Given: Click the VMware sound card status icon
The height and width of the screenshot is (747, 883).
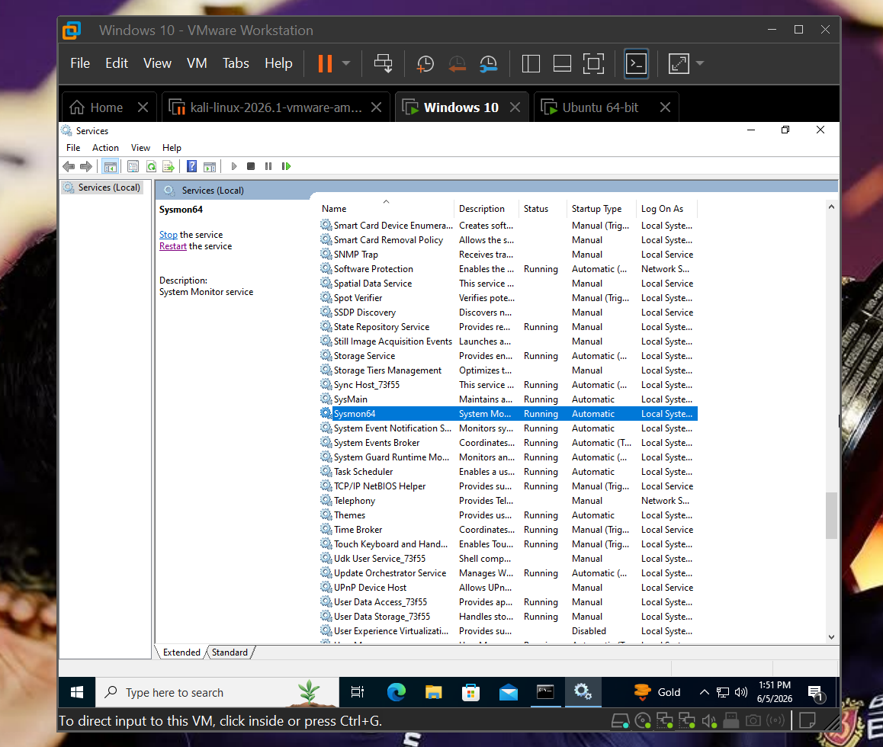Looking at the screenshot, I should pyautogui.click(x=710, y=720).
